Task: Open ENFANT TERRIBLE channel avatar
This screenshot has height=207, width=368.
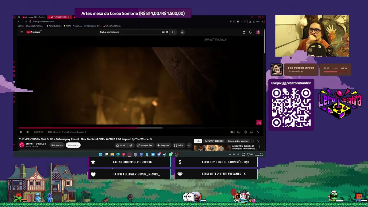Action: [x=22, y=145]
